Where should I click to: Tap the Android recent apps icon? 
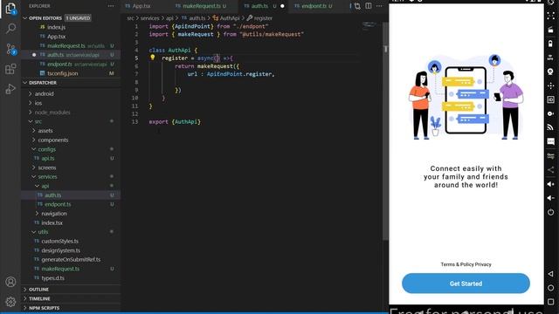point(551,302)
